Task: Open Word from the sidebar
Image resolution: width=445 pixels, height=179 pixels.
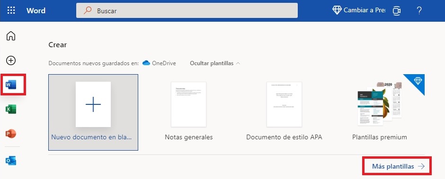Action: click(x=11, y=85)
